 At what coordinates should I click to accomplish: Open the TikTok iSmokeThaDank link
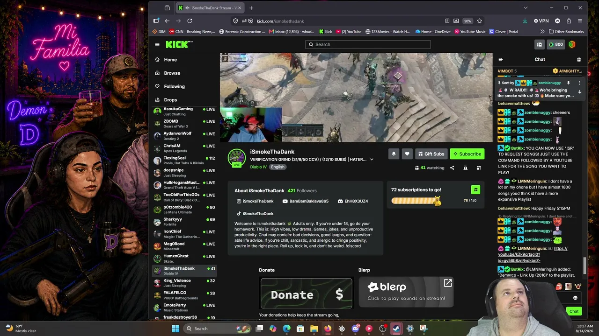click(255, 214)
